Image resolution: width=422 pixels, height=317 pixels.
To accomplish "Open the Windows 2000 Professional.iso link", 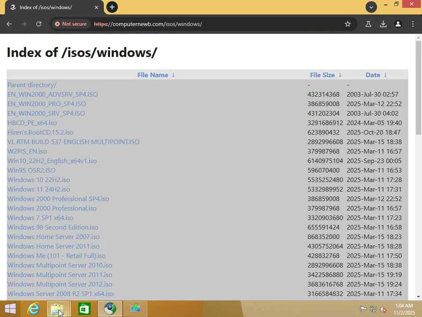I will 52,208.
